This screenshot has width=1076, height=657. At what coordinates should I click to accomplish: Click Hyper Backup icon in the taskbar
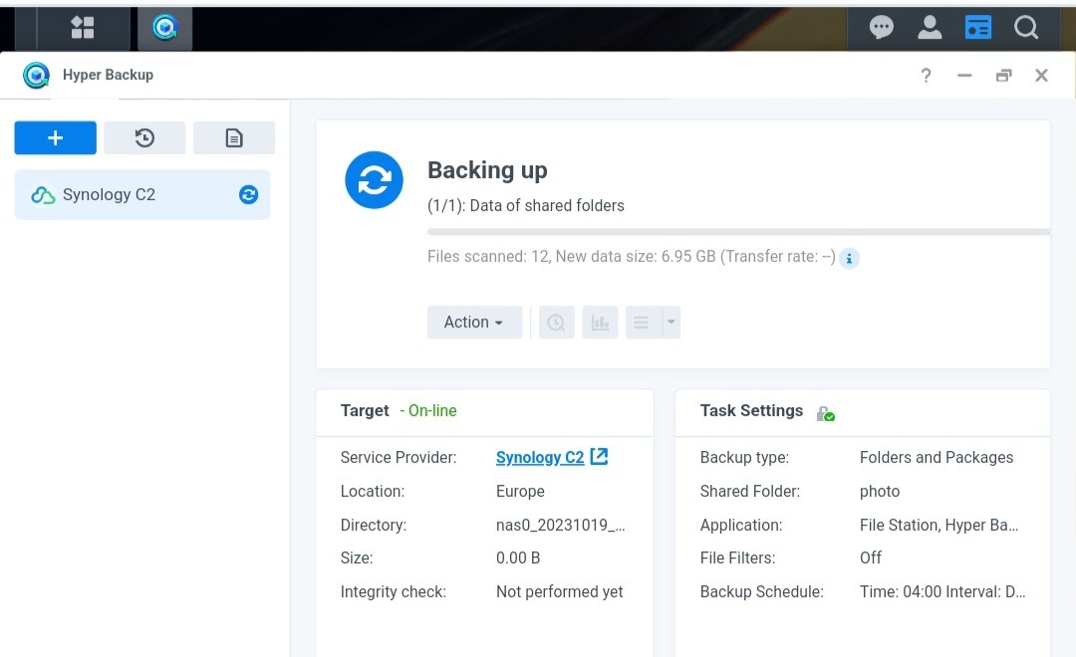tap(164, 28)
